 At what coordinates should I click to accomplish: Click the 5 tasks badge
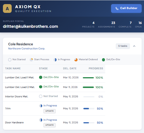click(123, 46)
